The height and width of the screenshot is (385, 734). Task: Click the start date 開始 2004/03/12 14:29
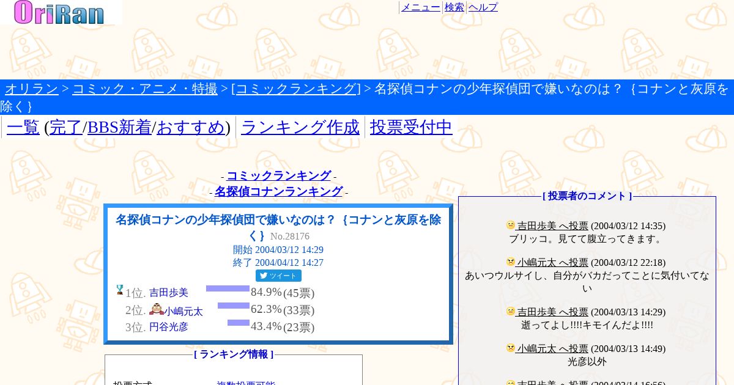tap(278, 250)
